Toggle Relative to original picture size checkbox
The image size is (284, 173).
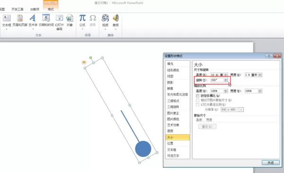point(197,100)
